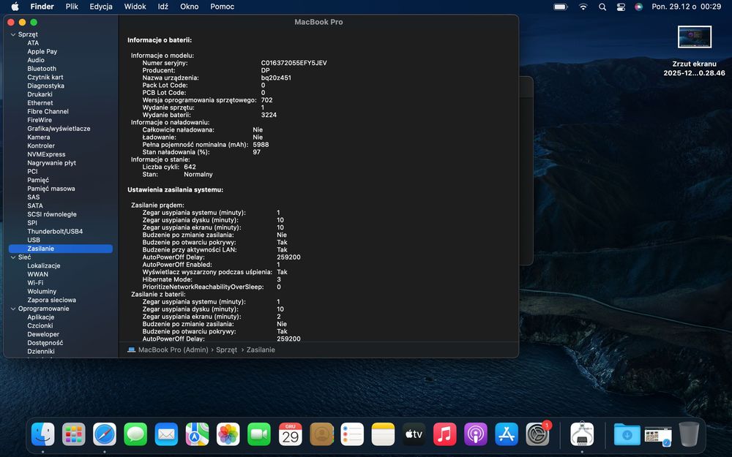Click System Information chip icon in Dock
The height and width of the screenshot is (457, 732).
582,434
